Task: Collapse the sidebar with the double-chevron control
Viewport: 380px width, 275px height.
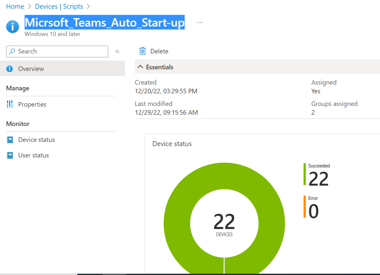Action: pos(117,51)
